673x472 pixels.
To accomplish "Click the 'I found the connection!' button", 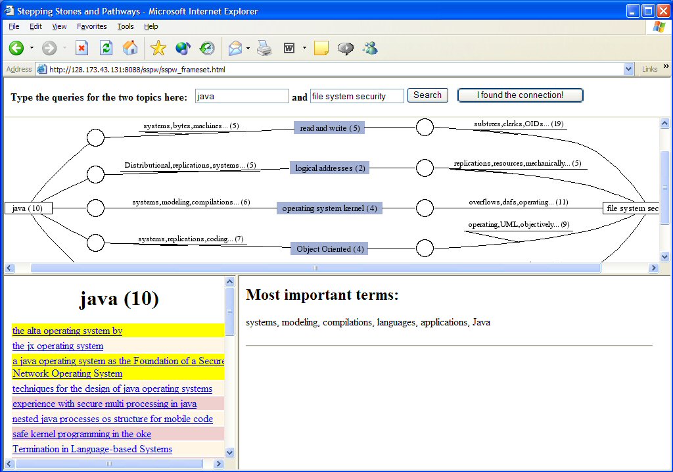I will 521,95.
